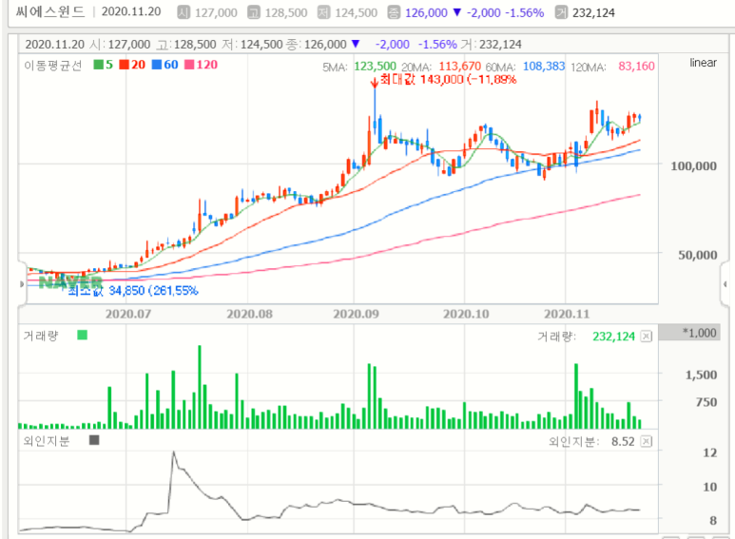Close the 외인지분 foreign ownership panel
The image size is (735, 539).
click(647, 441)
